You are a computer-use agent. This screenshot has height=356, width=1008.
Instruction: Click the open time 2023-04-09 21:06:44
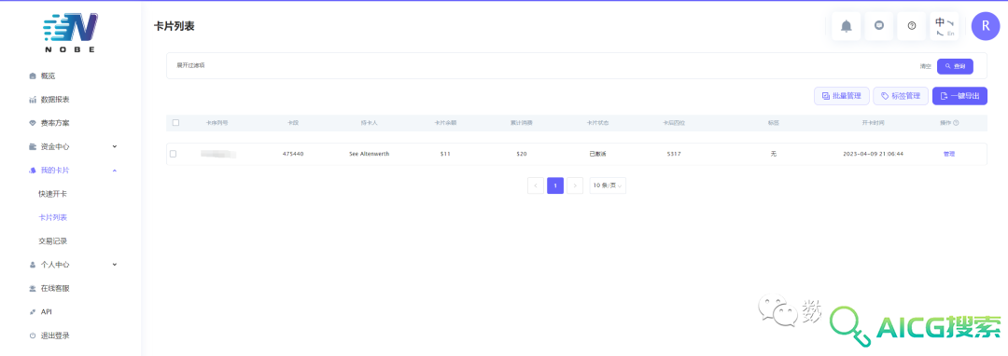(x=873, y=154)
